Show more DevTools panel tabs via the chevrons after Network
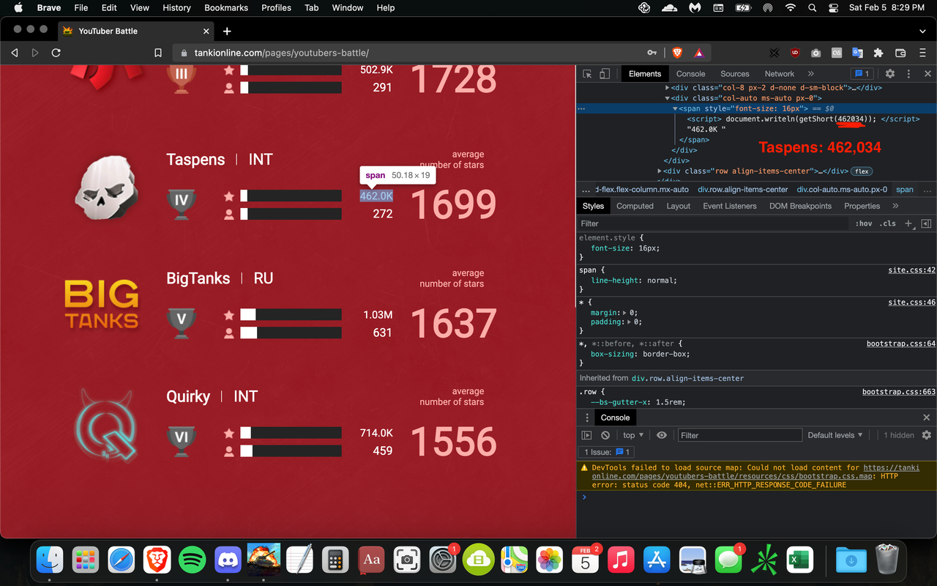The height and width of the screenshot is (586, 937). pyautogui.click(x=810, y=74)
